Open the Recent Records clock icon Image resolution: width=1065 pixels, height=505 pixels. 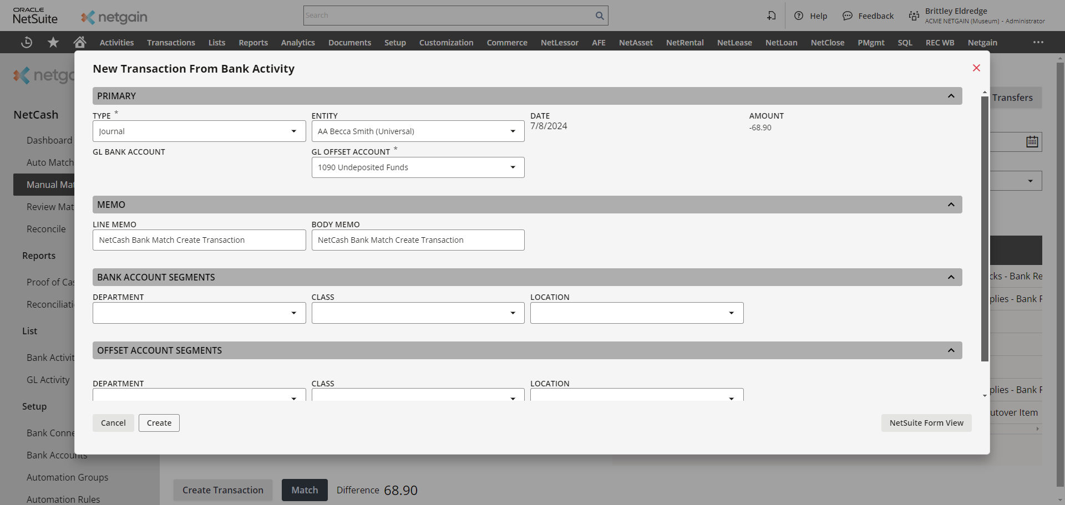pyautogui.click(x=26, y=42)
